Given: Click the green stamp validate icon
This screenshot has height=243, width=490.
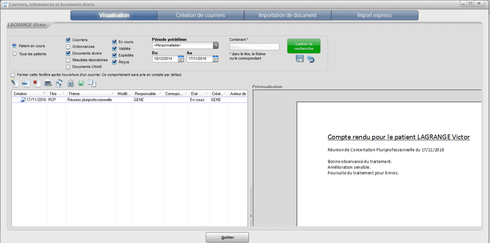Looking at the screenshot, I should [x=81, y=83].
